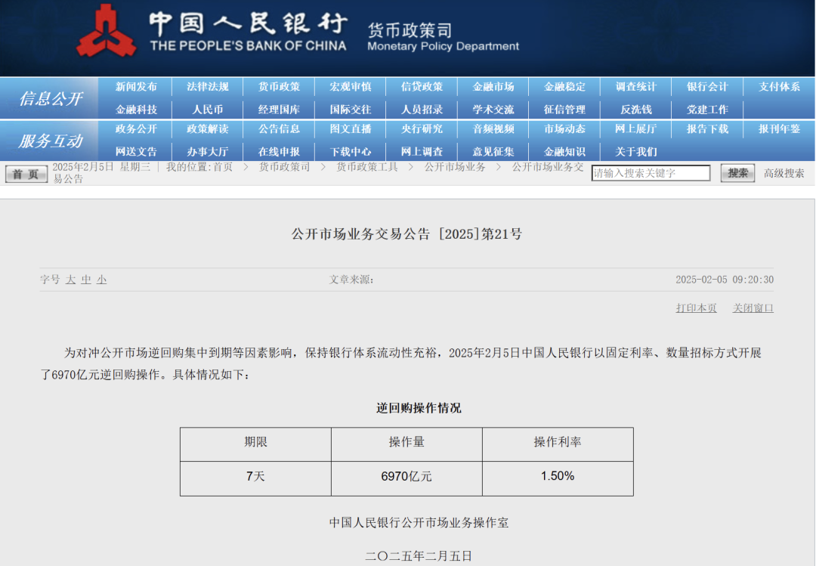
Task: Open 高级搜索 advanced search
Action: point(784,173)
